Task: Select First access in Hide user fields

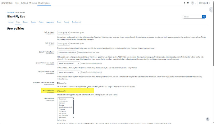Action: (x=62, y=111)
